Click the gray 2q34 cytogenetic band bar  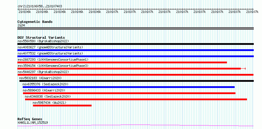(x=135, y=28)
